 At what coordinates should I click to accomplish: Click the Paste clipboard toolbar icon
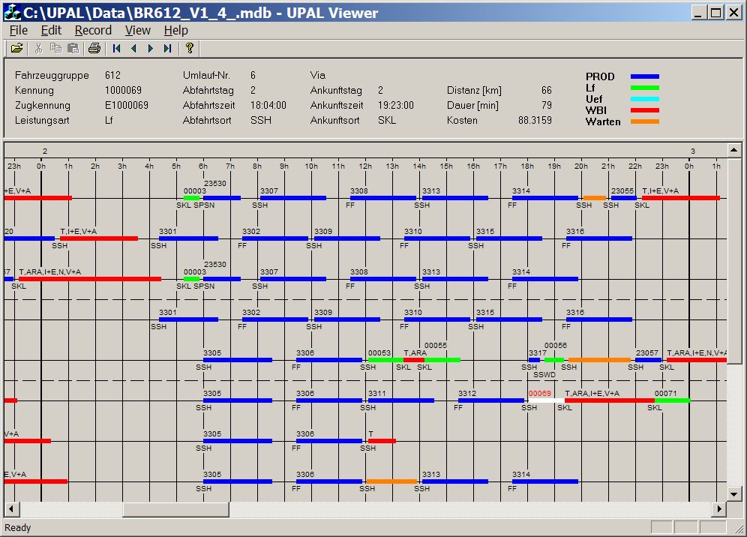73,49
